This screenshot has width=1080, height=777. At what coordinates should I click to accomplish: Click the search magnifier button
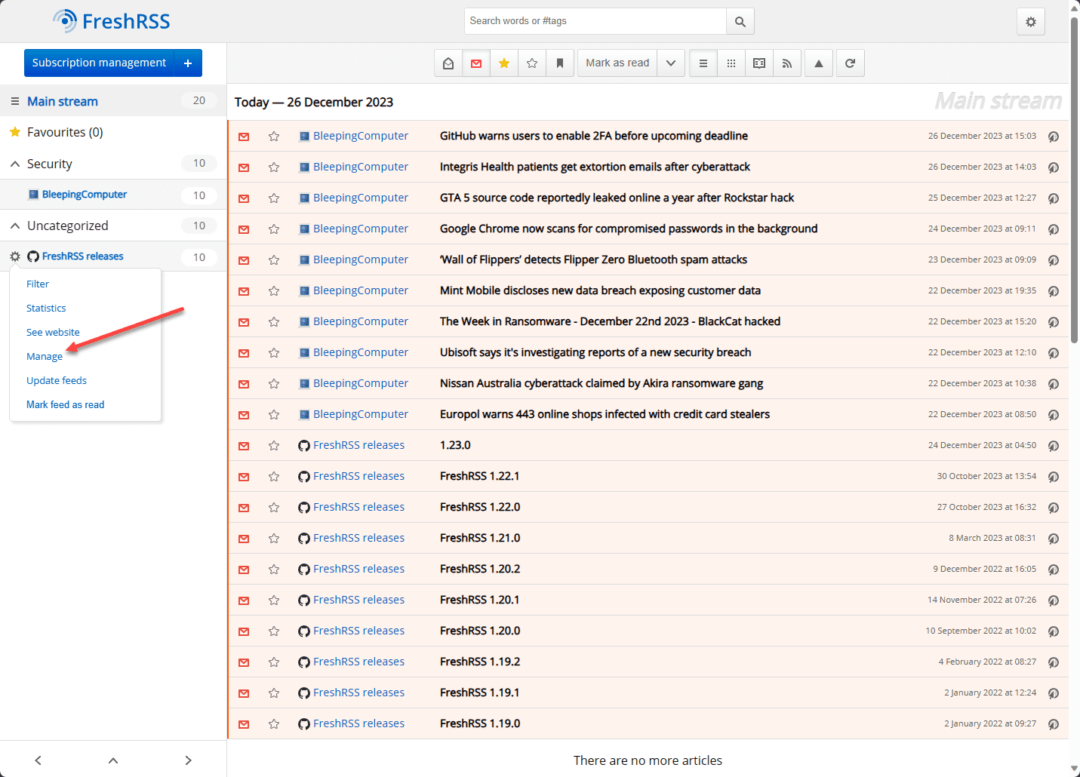740,22
